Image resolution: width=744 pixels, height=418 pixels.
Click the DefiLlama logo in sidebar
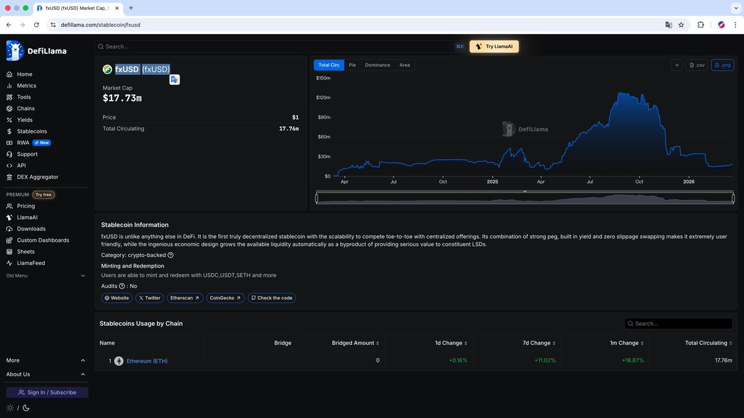pyautogui.click(x=36, y=51)
